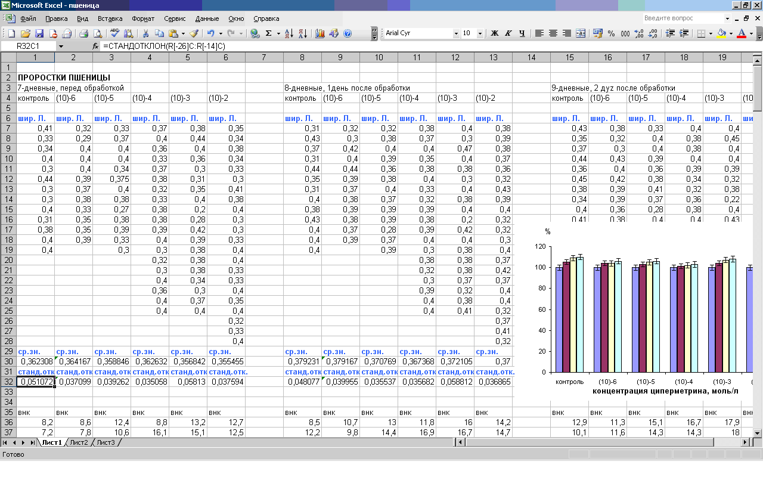Open Print Preview
This screenshot has width=763, height=477.
98,33
